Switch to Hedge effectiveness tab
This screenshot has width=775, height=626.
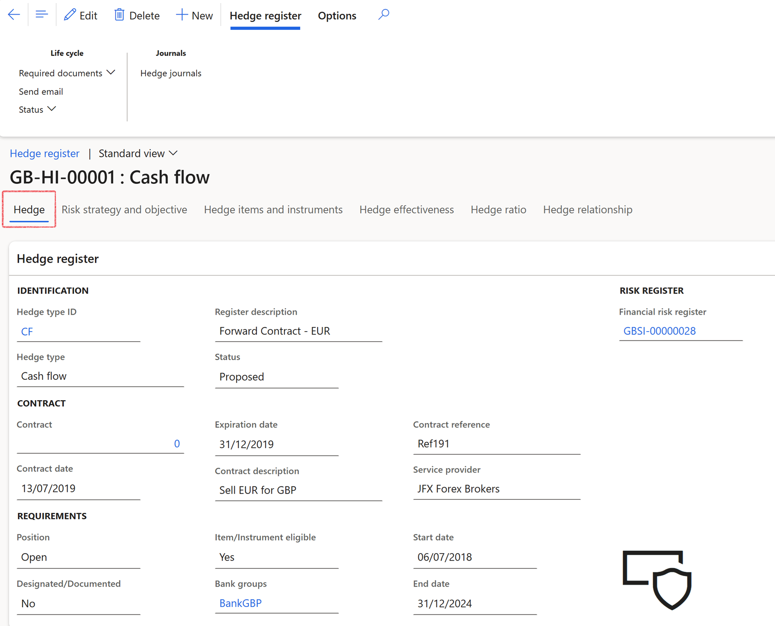[x=407, y=209]
